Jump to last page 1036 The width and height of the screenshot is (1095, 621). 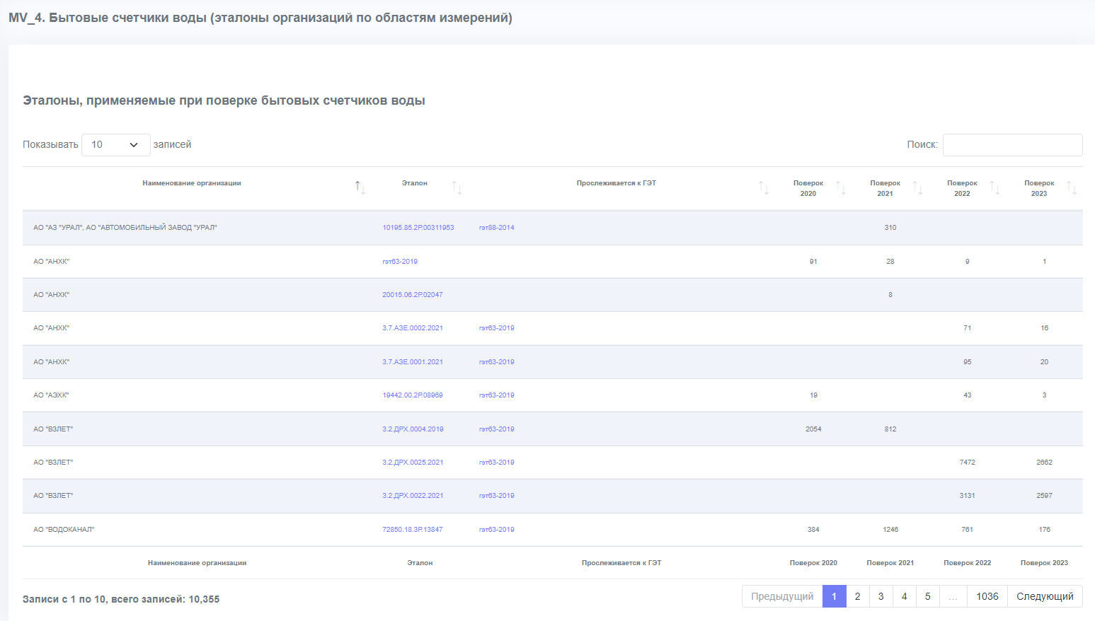pyautogui.click(x=987, y=596)
